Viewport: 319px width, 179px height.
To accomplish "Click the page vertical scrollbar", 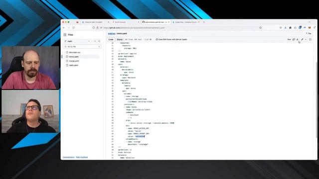I will (316, 100).
